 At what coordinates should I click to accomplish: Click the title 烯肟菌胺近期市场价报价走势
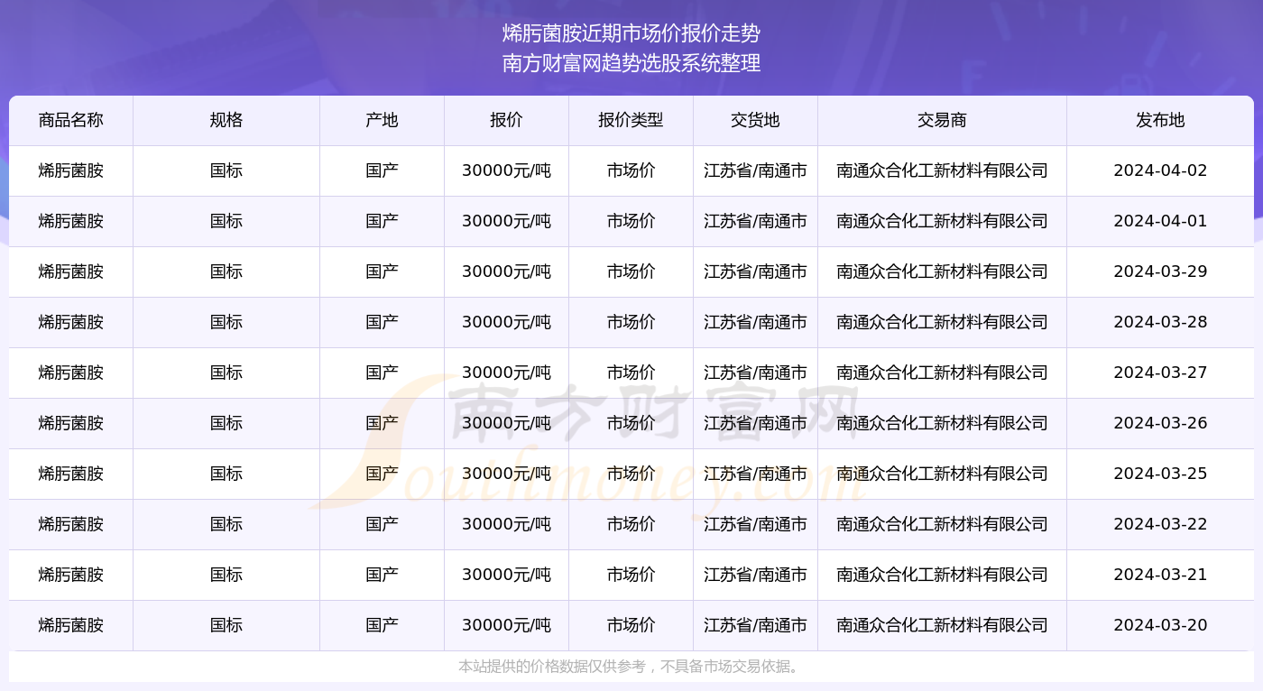[631, 34]
